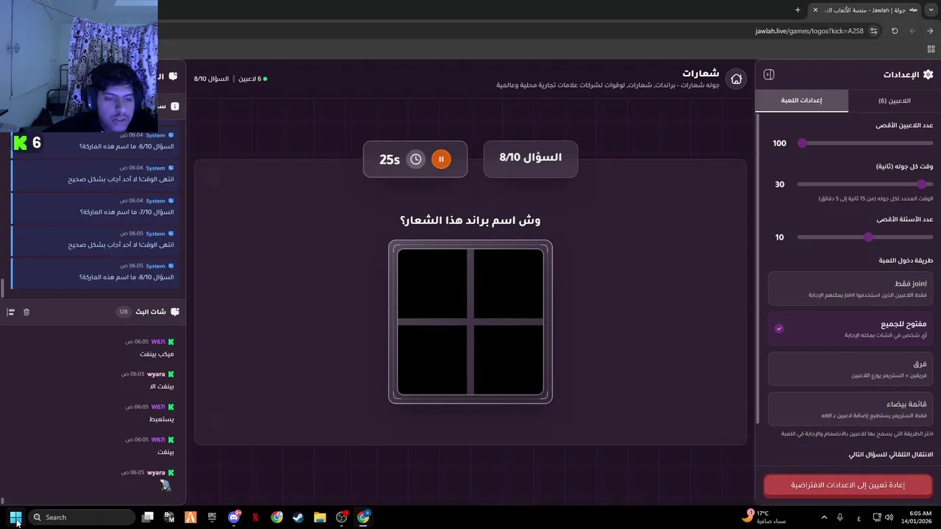
Task: Open Netflix from the taskbar
Action: coord(255,517)
